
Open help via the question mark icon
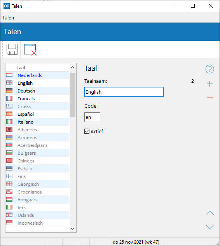click(210, 69)
